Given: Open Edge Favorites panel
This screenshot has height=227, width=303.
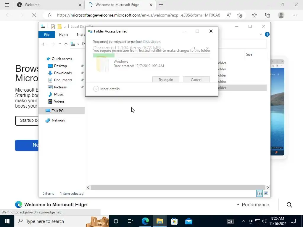Looking at the screenshot, I should (x=254, y=15).
